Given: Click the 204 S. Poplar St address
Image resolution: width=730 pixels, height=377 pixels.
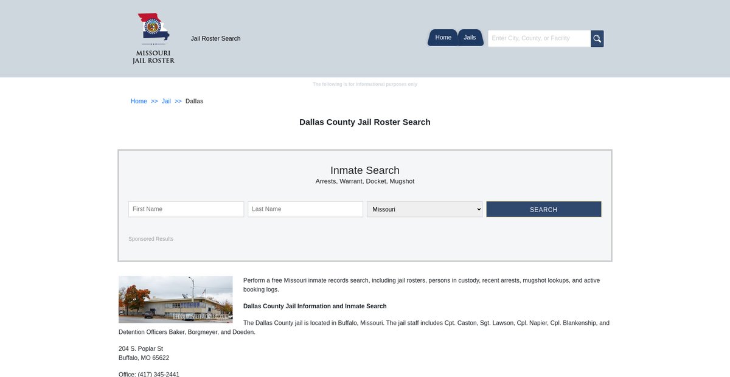Looking at the screenshot, I should pos(141,349).
